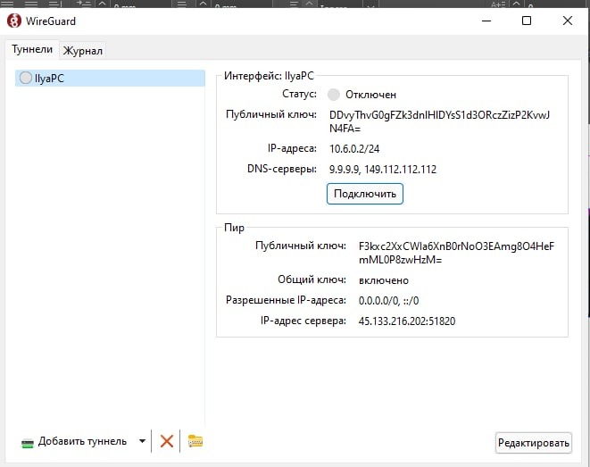Click the peer public key F3kxc2Xx...

tap(456, 253)
